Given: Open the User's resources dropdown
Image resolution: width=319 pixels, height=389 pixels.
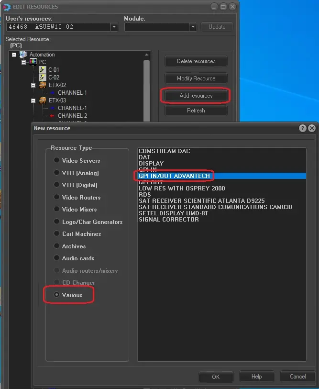Looking at the screenshot, I should [114, 27].
